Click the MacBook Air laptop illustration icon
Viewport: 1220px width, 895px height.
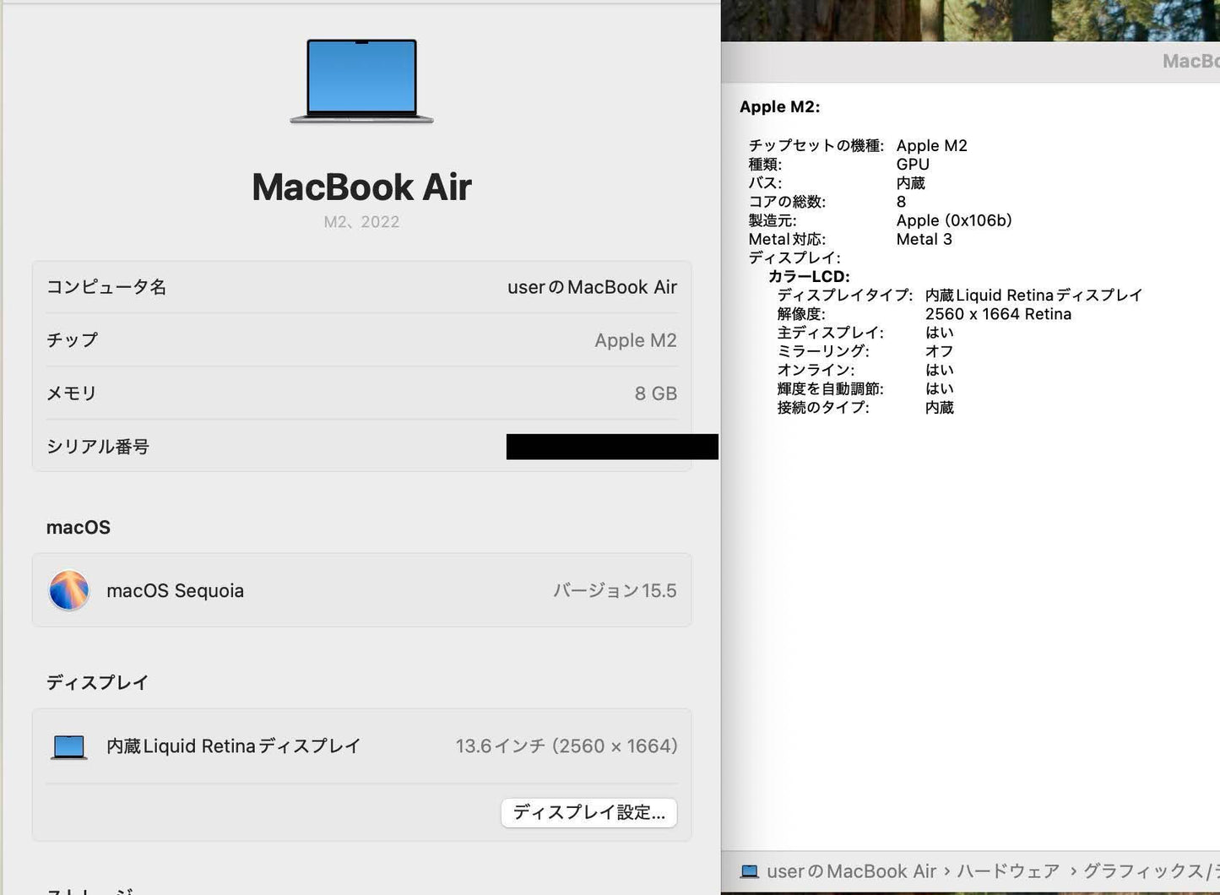click(x=361, y=80)
